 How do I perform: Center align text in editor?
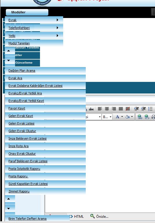click(107, 109)
